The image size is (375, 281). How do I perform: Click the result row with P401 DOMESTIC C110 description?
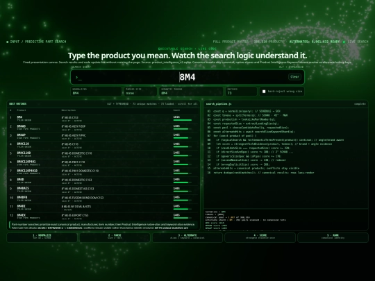(x=103, y=172)
